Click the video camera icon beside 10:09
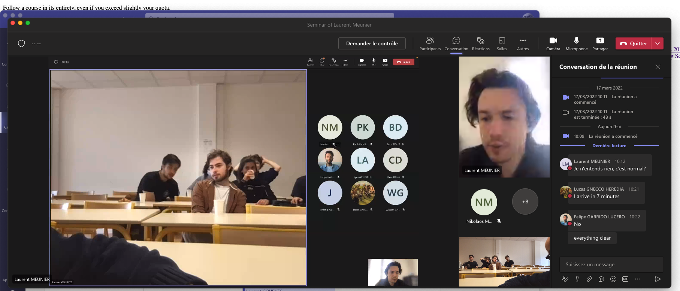The image size is (680, 291). (566, 136)
